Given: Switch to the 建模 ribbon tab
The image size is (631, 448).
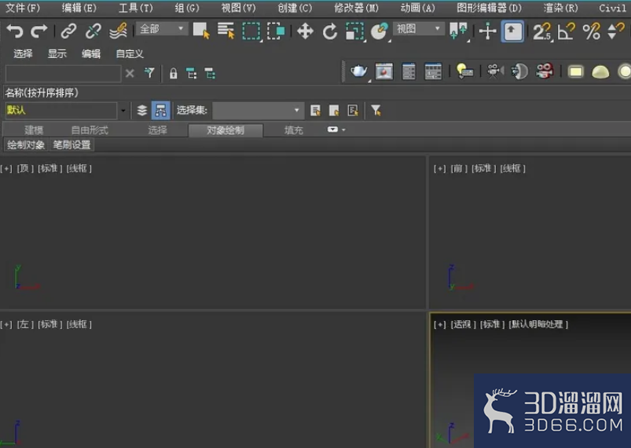Looking at the screenshot, I should pos(34,130).
